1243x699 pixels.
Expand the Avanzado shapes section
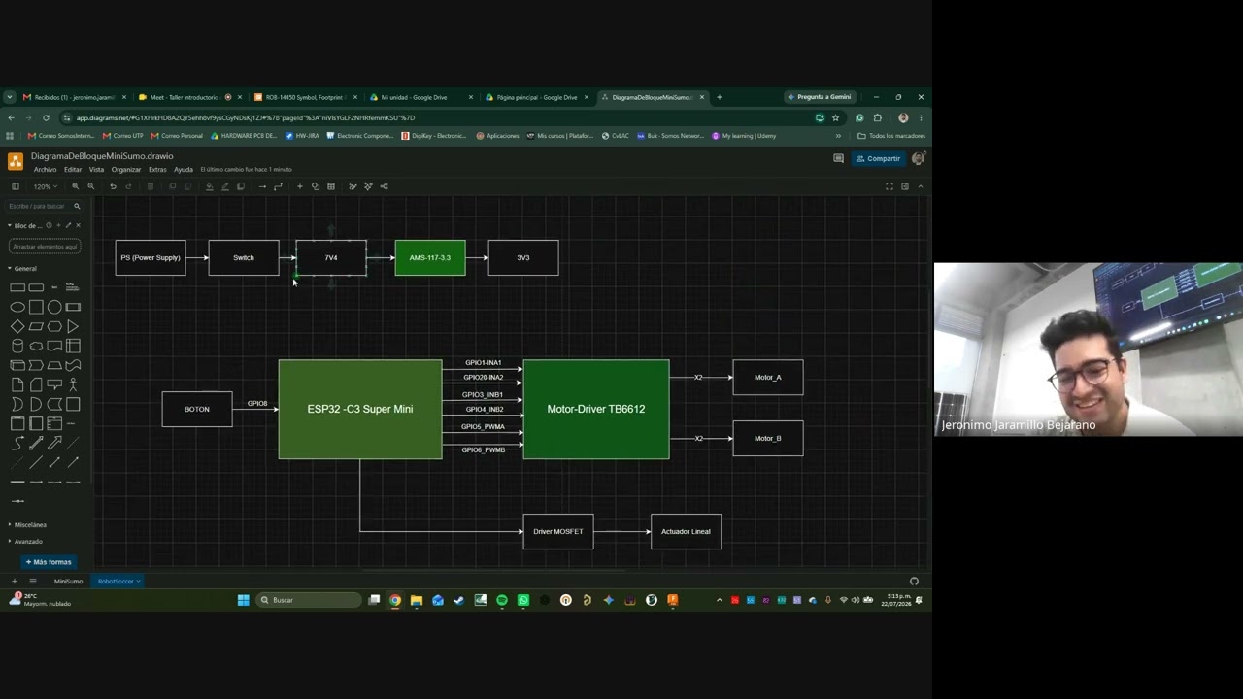point(26,542)
